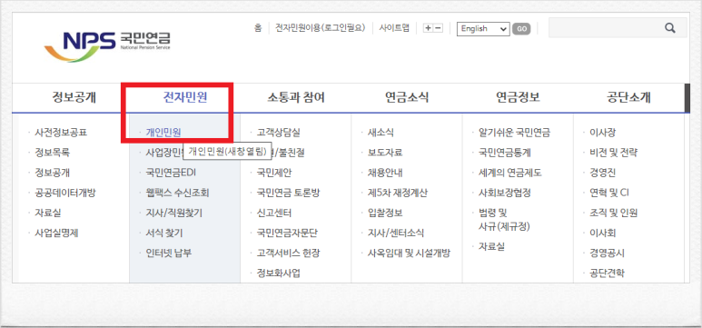Select 자료실 under 정보공개 column
702x328 pixels.
coord(47,213)
